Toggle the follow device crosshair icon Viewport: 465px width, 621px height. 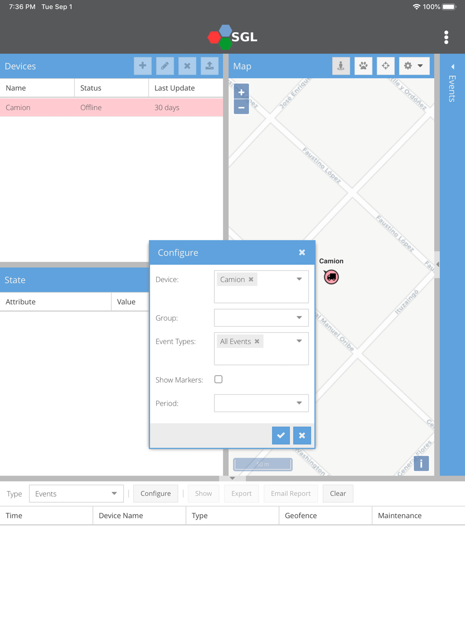pos(385,66)
